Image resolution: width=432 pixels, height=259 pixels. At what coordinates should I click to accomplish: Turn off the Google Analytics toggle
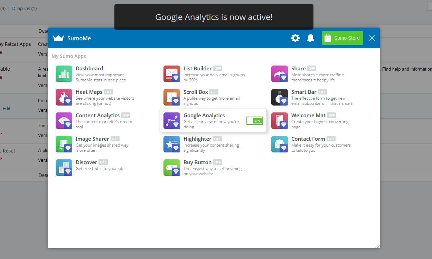[x=255, y=121]
